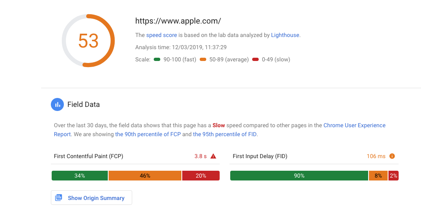Click the chart icon in Show Origin Summary
421x213 pixels.
[59, 198]
